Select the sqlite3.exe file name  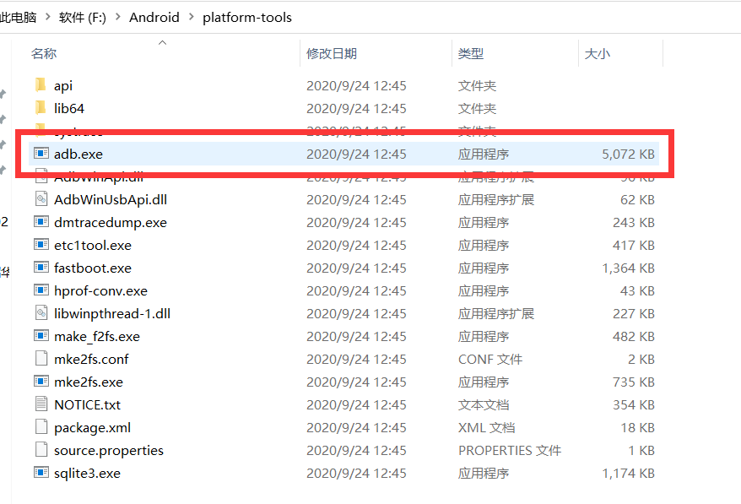click(88, 474)
